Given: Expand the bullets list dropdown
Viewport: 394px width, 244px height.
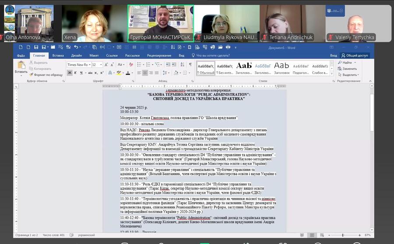Looking at the screenshot, I should click(144, 65).
